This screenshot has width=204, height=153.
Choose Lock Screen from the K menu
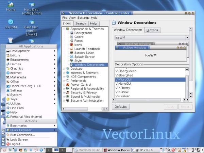(31, 140)
